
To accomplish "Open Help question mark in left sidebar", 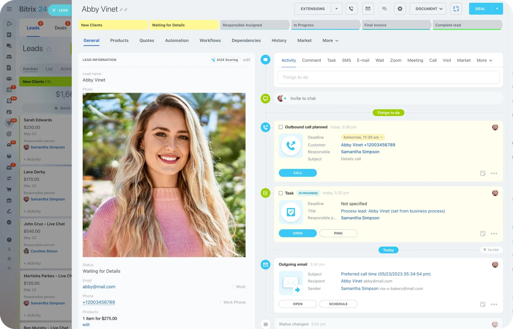I will coord(9,240).
